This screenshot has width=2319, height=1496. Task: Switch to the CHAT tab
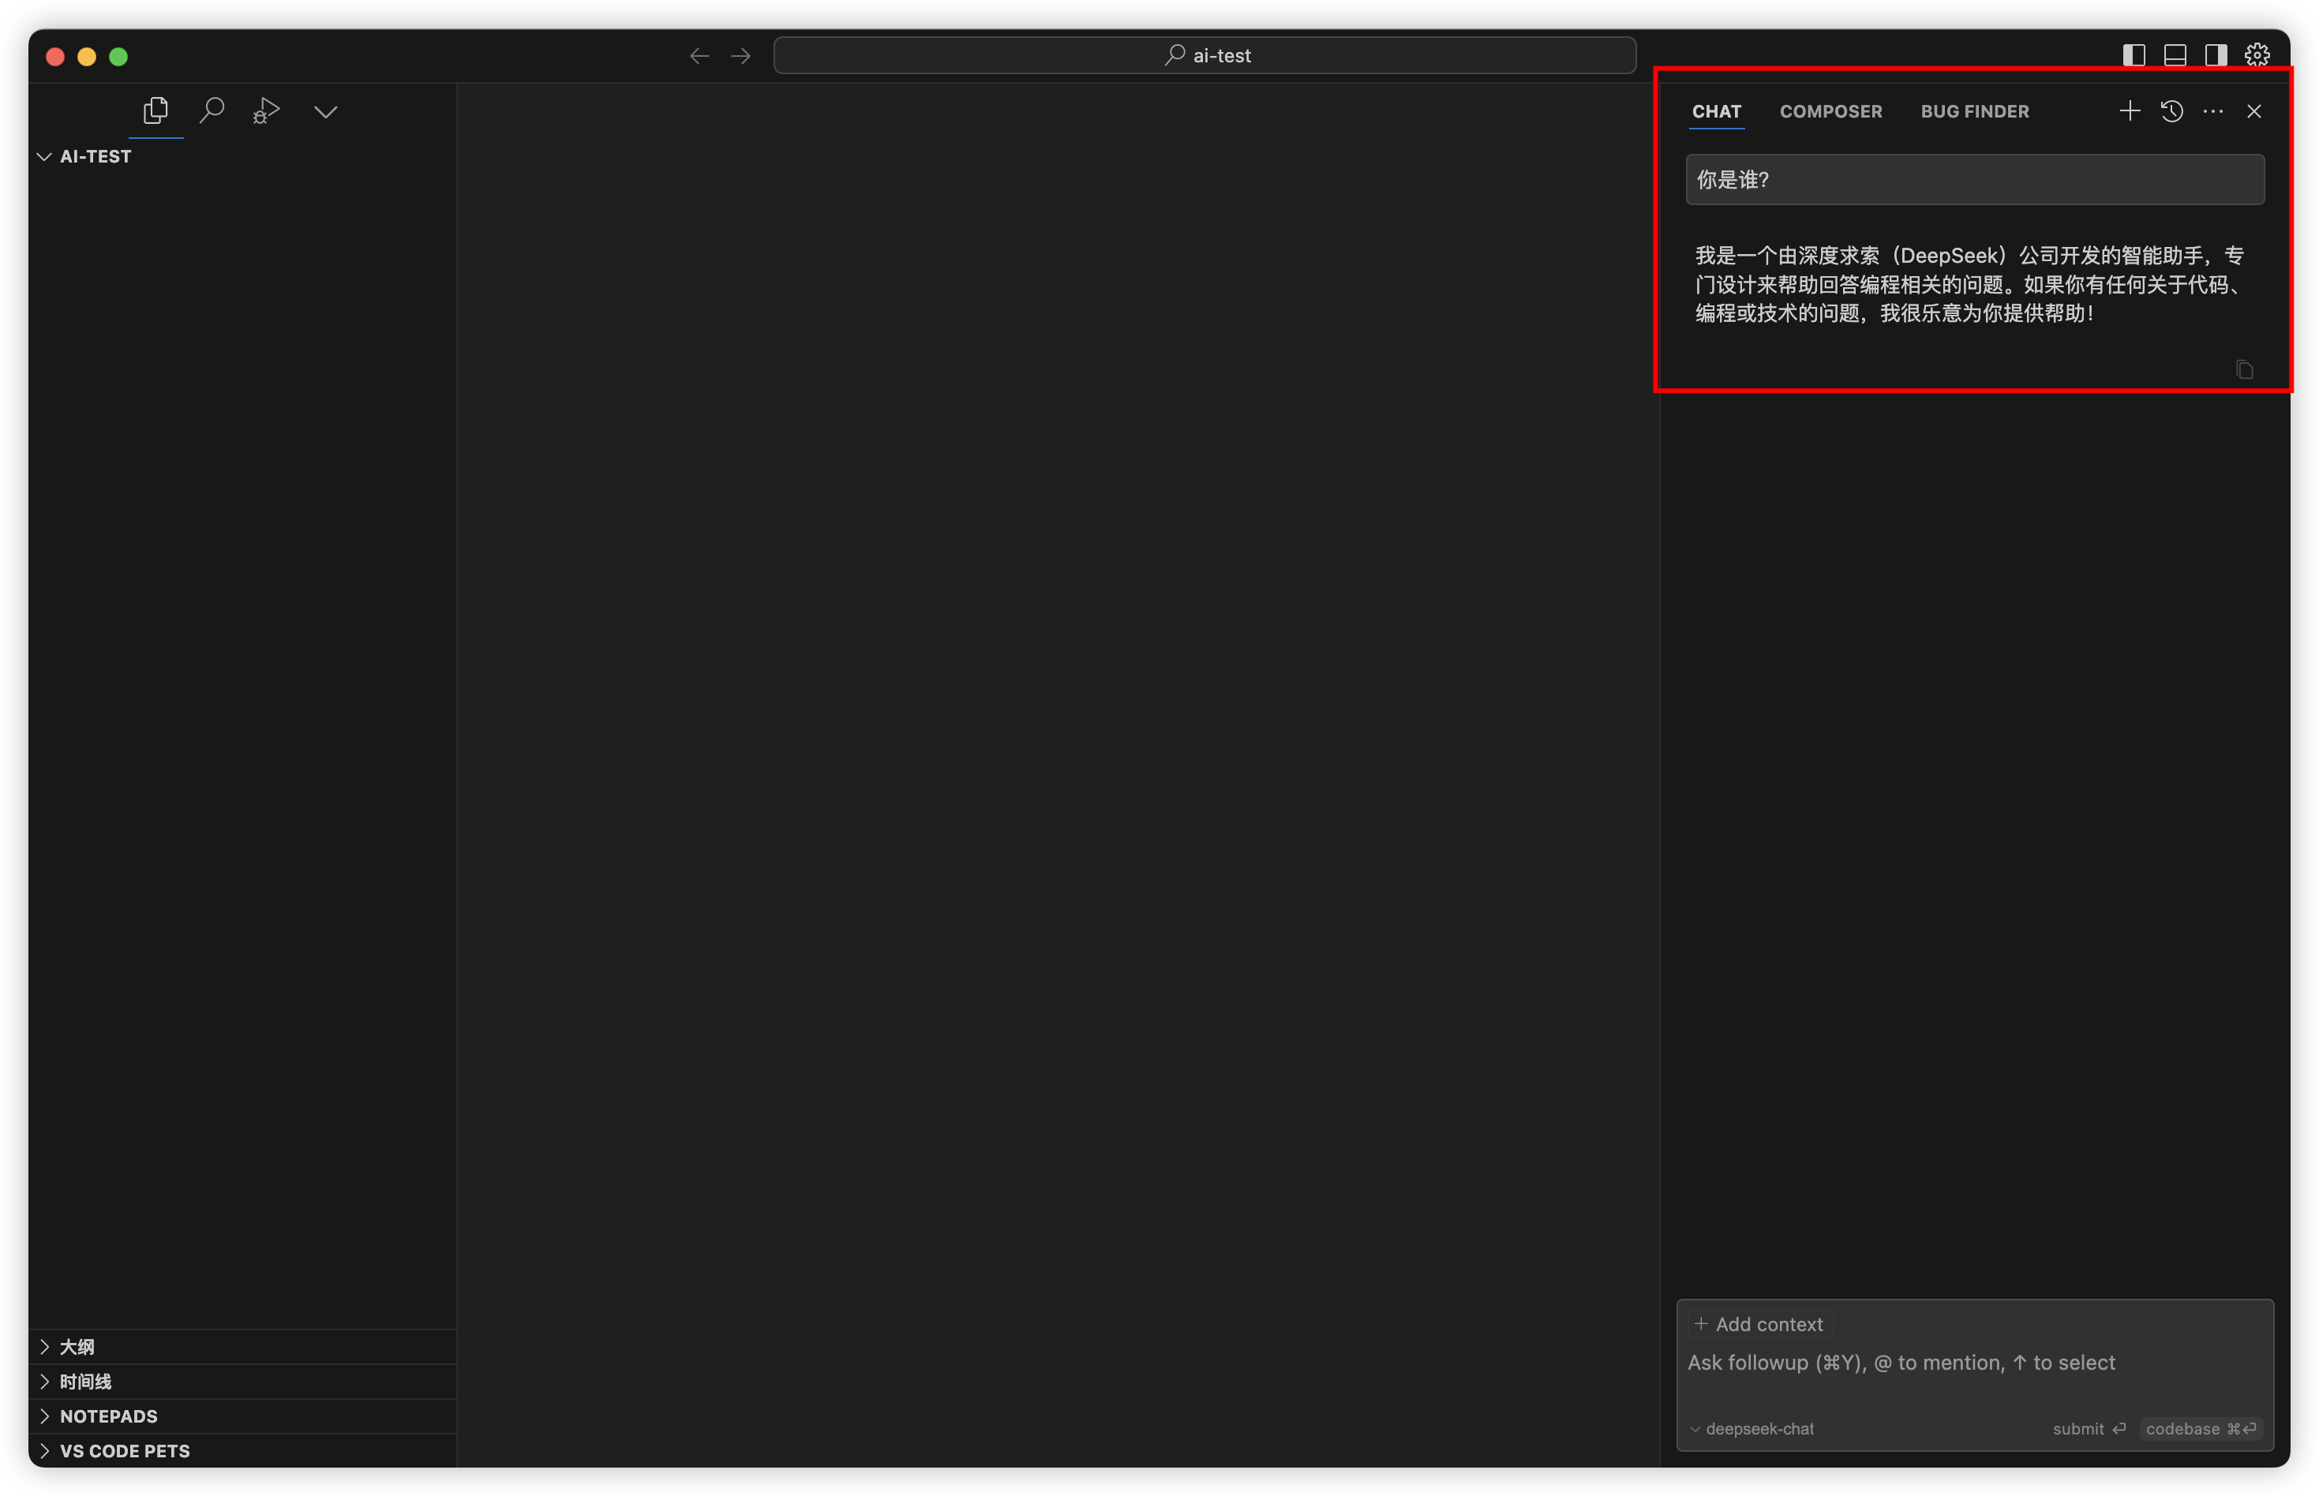[1716, 112]
